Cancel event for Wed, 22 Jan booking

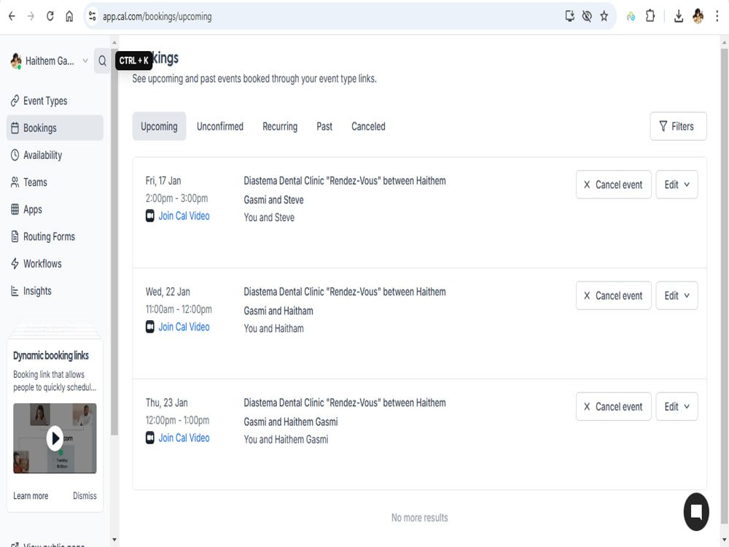(613, 296)
